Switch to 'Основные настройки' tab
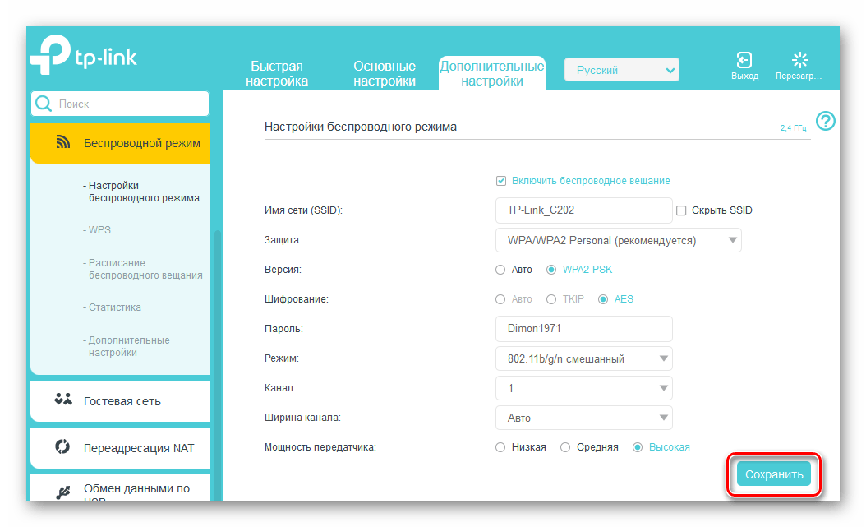 pyautogui.click(x=385, y=73)
